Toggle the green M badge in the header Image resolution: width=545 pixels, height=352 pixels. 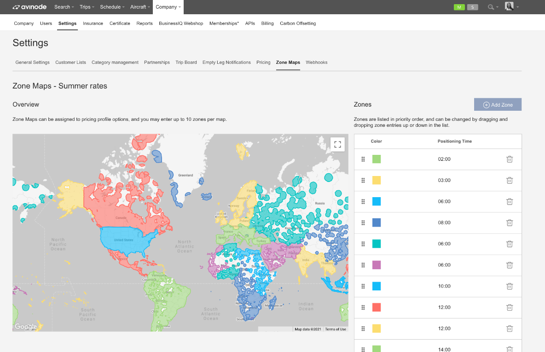click(x=459, y=7)
